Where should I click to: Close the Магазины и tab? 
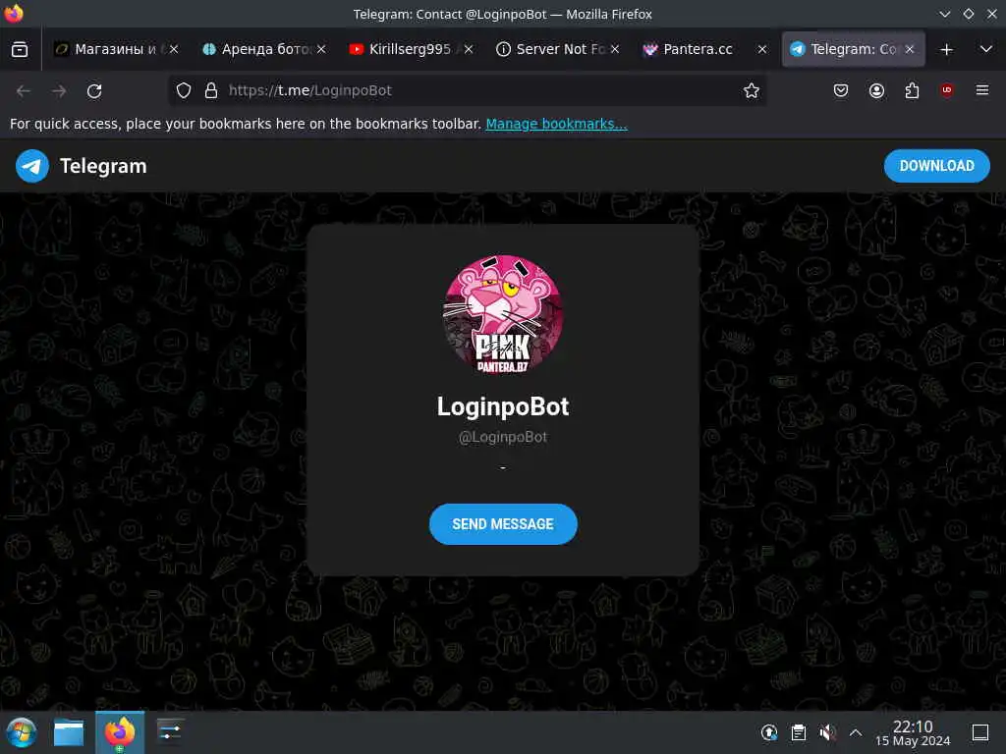click(174, 49)
